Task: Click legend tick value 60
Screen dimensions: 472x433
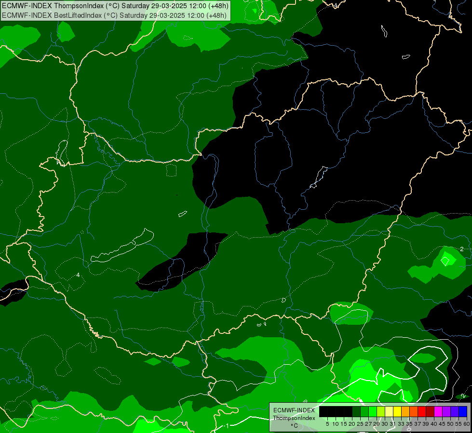Action: [x=467, y=424]
